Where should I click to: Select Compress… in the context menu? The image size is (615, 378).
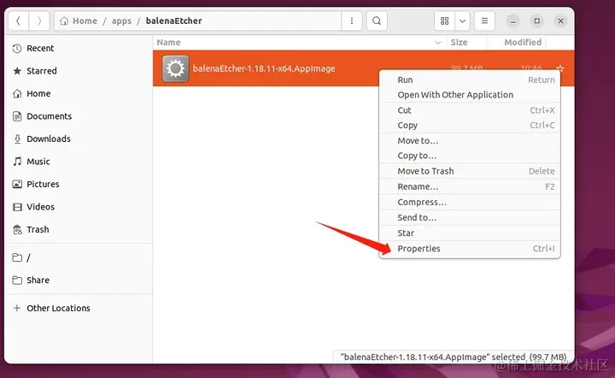pos(470,202)
